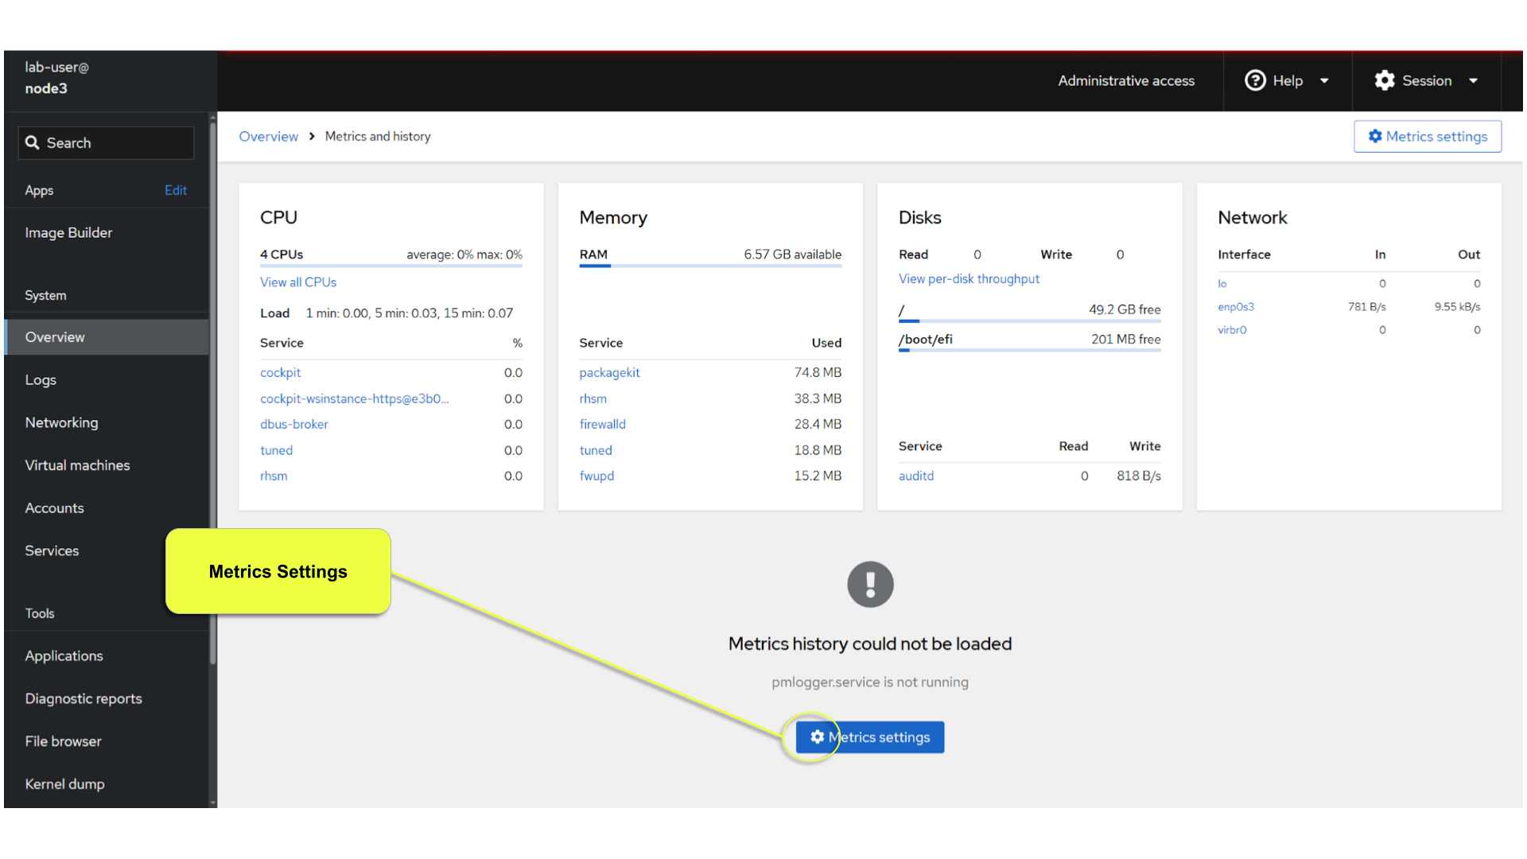Click the exclamation warning icon

click(870, 585)
